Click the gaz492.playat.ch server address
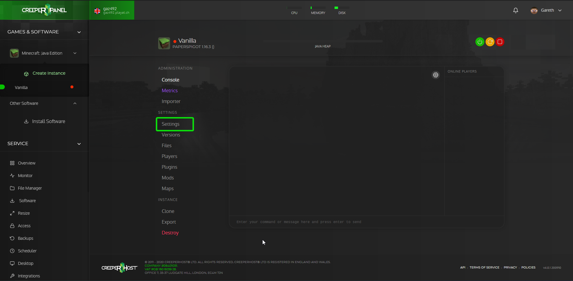The height and width of the screenshot is (281, 573). [x=116, y=13]
